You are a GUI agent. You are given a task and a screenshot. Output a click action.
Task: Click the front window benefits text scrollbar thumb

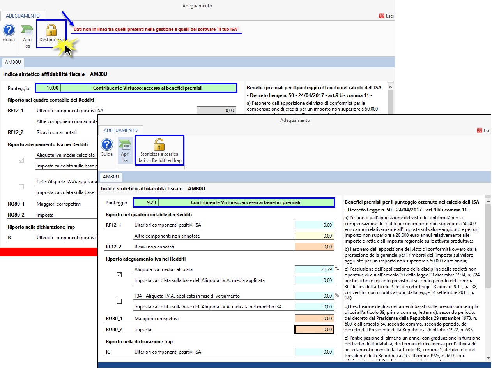(x=488, y=246)
